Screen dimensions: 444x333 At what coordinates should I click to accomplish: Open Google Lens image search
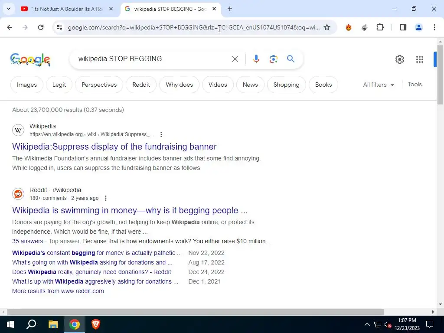click(x=273, y=59)
